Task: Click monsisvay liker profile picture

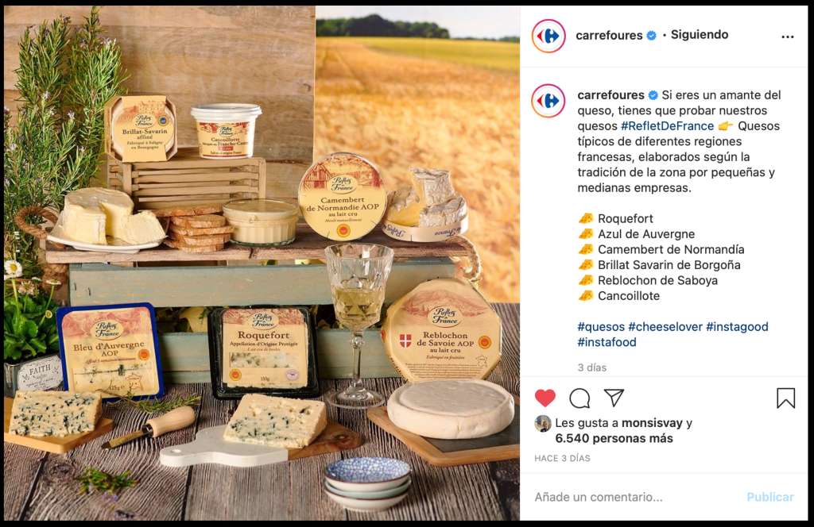Action: tap(543, 423)
